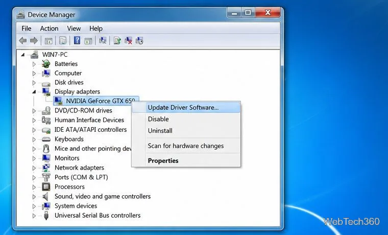The image size is (388, 235).
Task: Open the Help menu
Action: [96, 29]
